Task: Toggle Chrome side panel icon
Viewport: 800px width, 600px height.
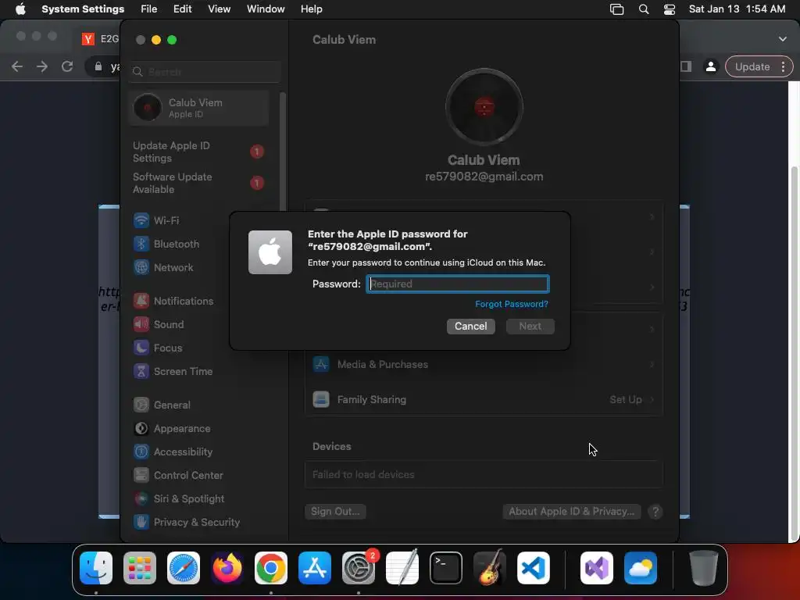Action: [x=686, y=67]
